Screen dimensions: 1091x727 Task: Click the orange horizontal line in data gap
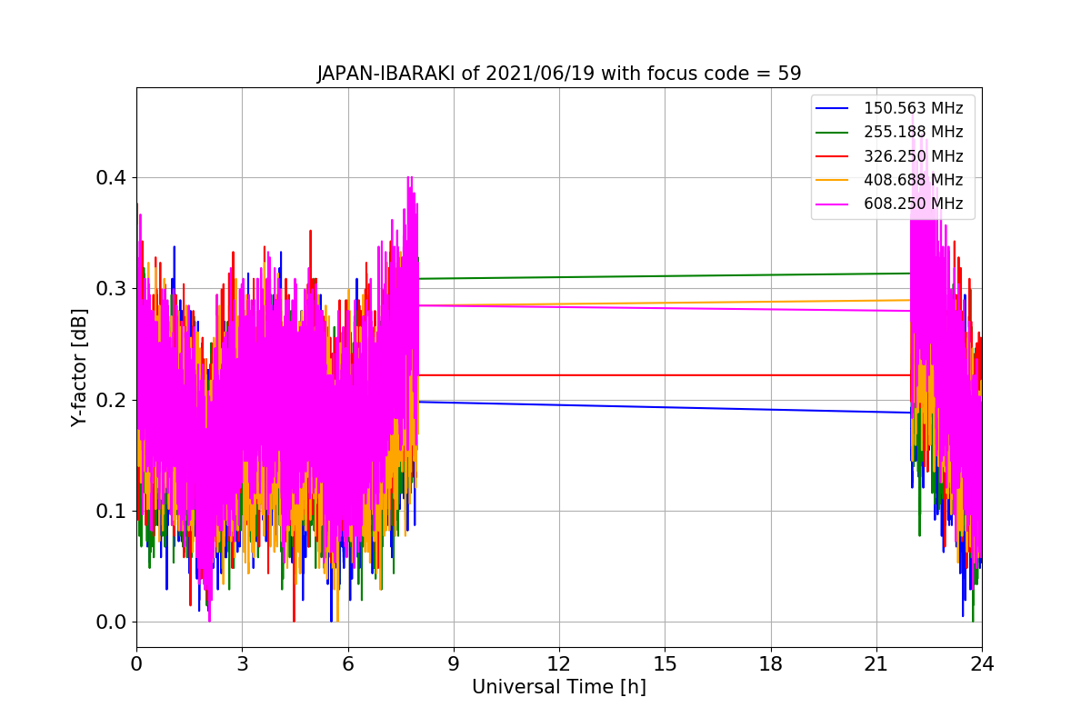tap(665, 302)
